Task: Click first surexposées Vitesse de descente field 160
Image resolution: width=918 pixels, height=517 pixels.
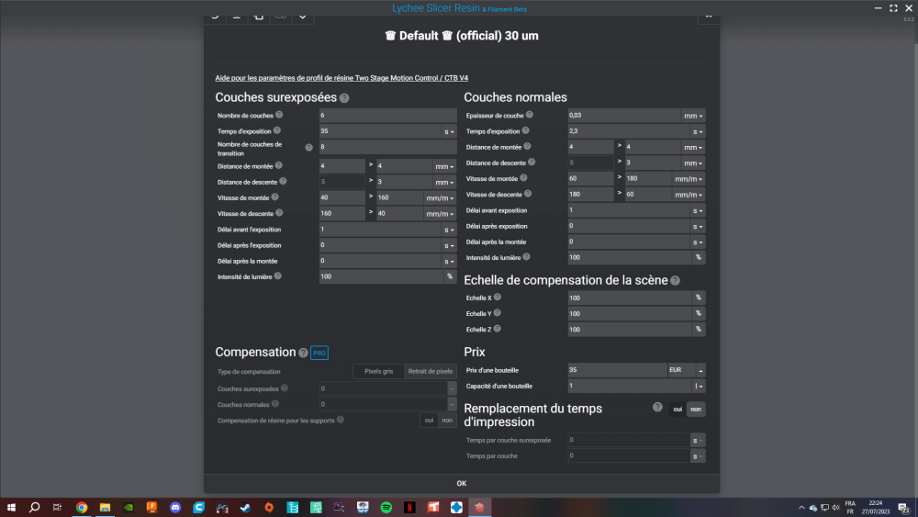Action: click(x=341, y=214)
